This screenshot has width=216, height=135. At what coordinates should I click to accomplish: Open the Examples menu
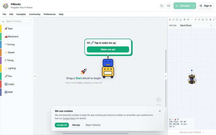21,14
